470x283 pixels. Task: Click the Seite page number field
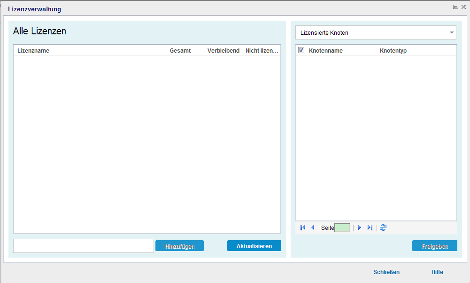pyautogui.click(x=343, y=228)
